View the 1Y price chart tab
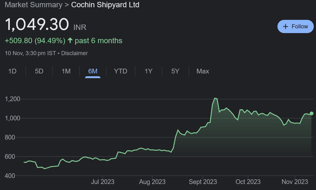The width and height of the screenshot is (316, 190). coord(149,71)
